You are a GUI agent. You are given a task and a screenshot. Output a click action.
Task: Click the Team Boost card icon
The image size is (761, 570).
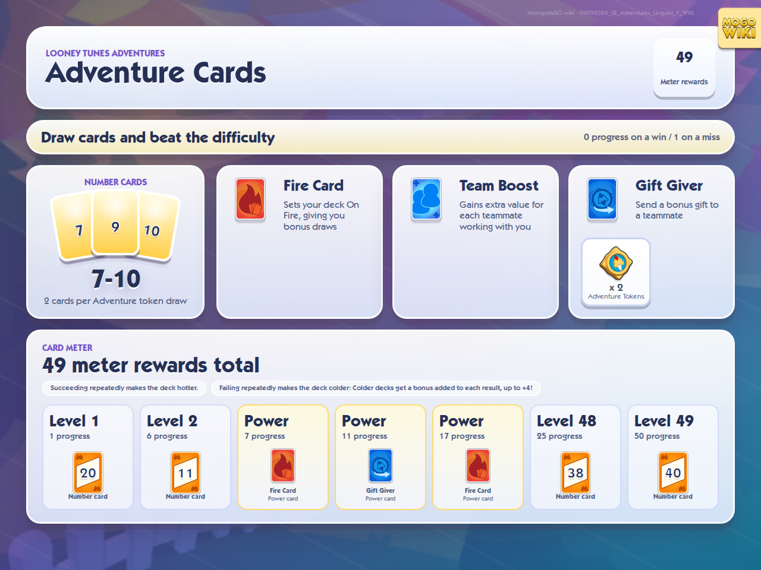click(x=426, y=199)
